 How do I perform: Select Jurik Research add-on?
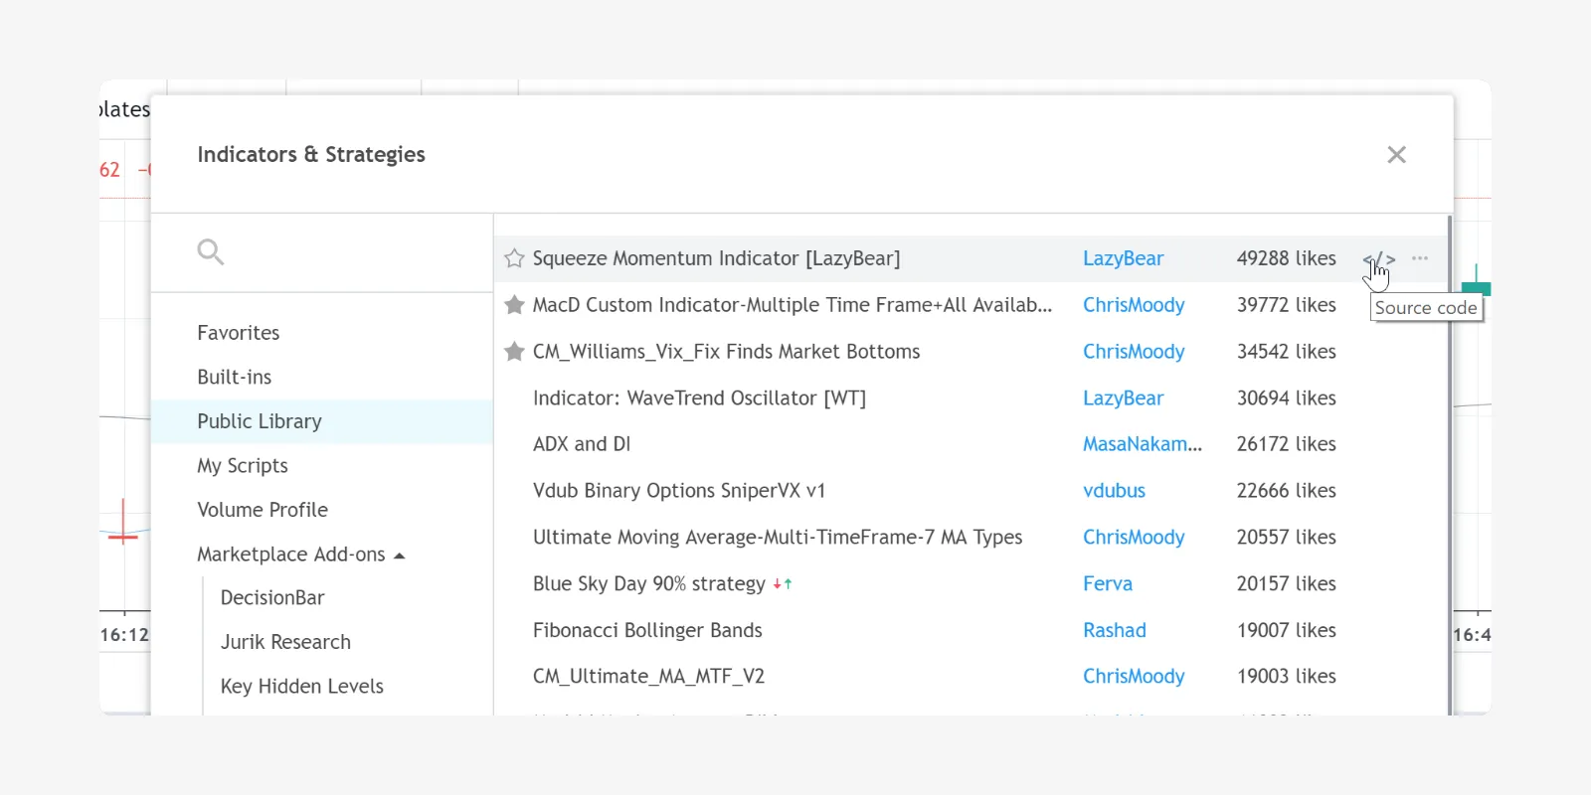click(285, 642)
